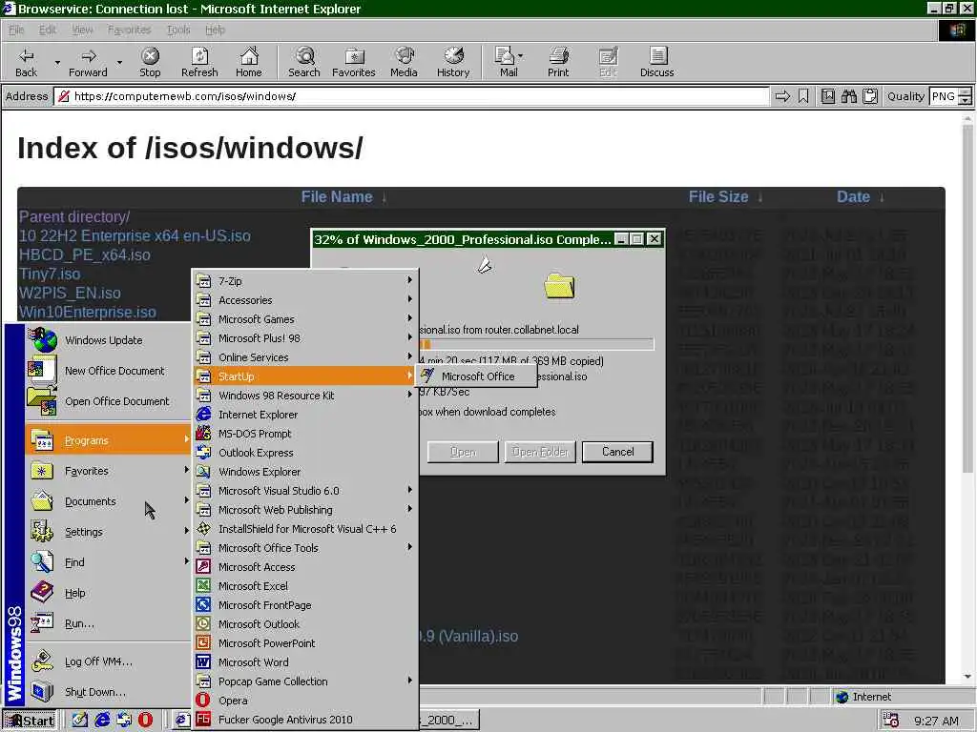The height and width of the screenshot is (732, 977).
Task: Open the Search pane
Action: point(304,62)
